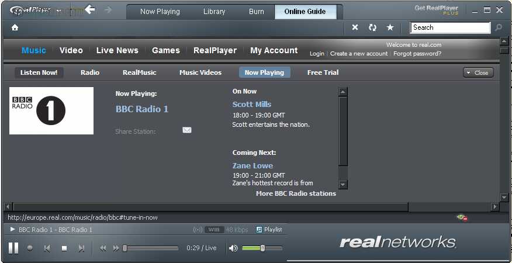Click the realnetworks logo banner
This screenshot has height=263, width=512.
(397, 242)
